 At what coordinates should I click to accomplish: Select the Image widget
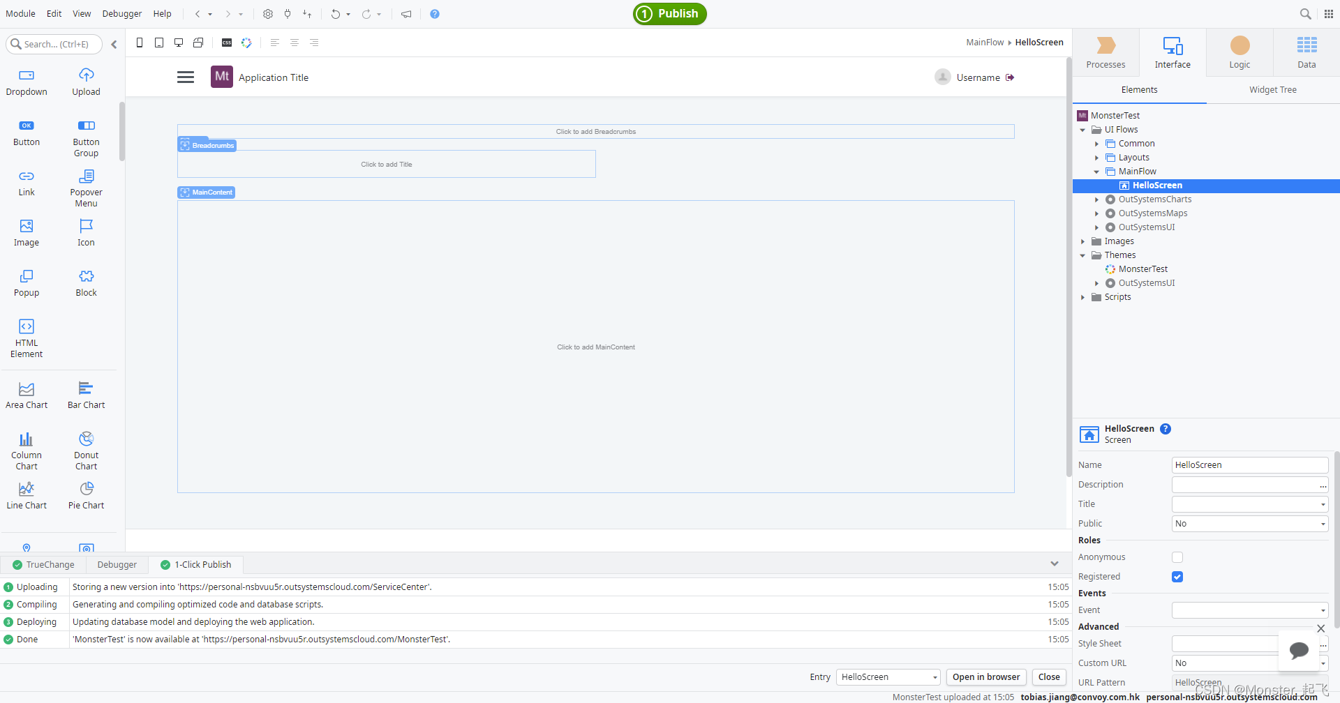27,233
